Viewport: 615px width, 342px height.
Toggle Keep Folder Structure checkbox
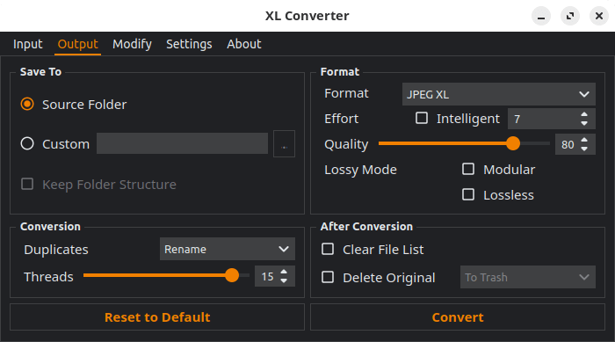27,184
